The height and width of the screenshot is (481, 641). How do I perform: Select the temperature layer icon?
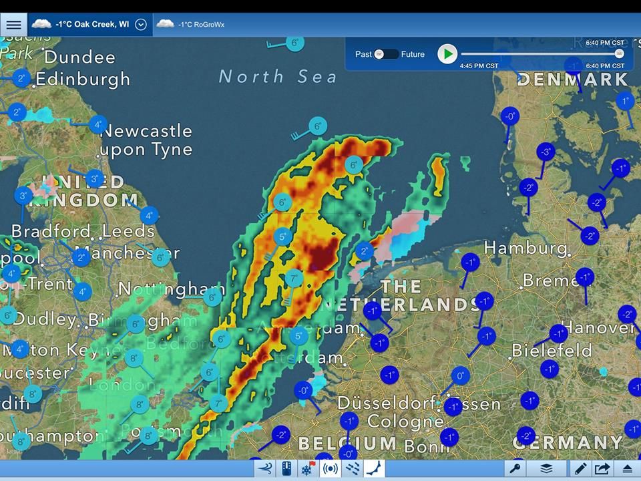tap(287, 469)
